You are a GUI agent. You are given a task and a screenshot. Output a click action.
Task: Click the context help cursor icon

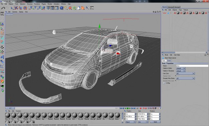88,8
